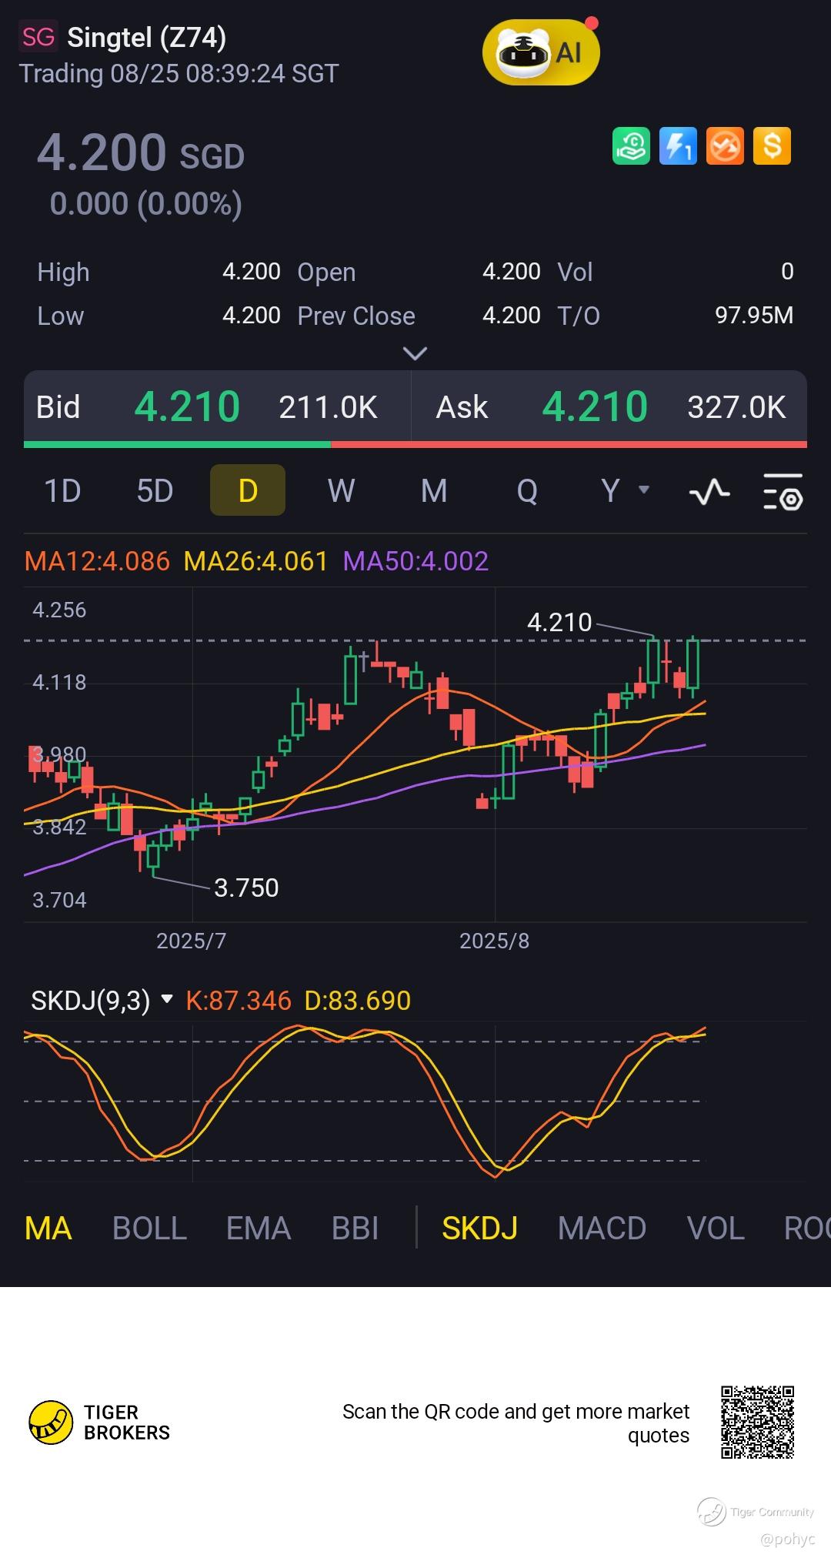
Task: Tap the MA26:4.061 legend
Action: click(x=256, y=561)
